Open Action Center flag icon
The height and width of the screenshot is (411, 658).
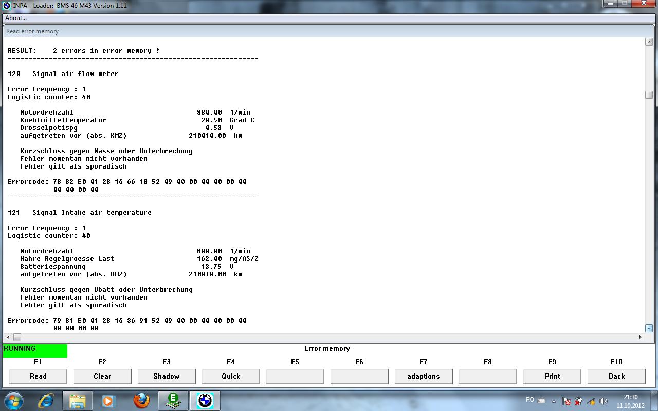tap(566, 401)
